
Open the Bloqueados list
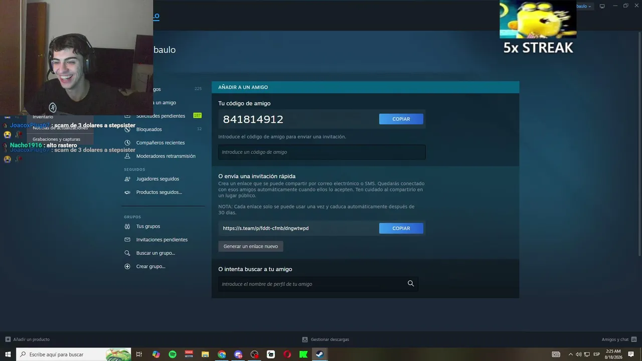pyautogui.click(x=149, y=129)
